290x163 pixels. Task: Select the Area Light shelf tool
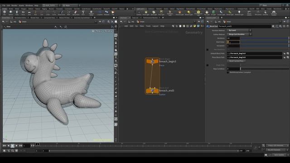(161, 13)
